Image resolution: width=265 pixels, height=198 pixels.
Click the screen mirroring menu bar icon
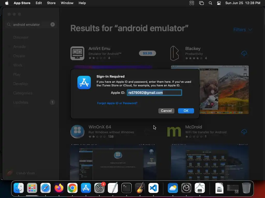tap(201, 3)
